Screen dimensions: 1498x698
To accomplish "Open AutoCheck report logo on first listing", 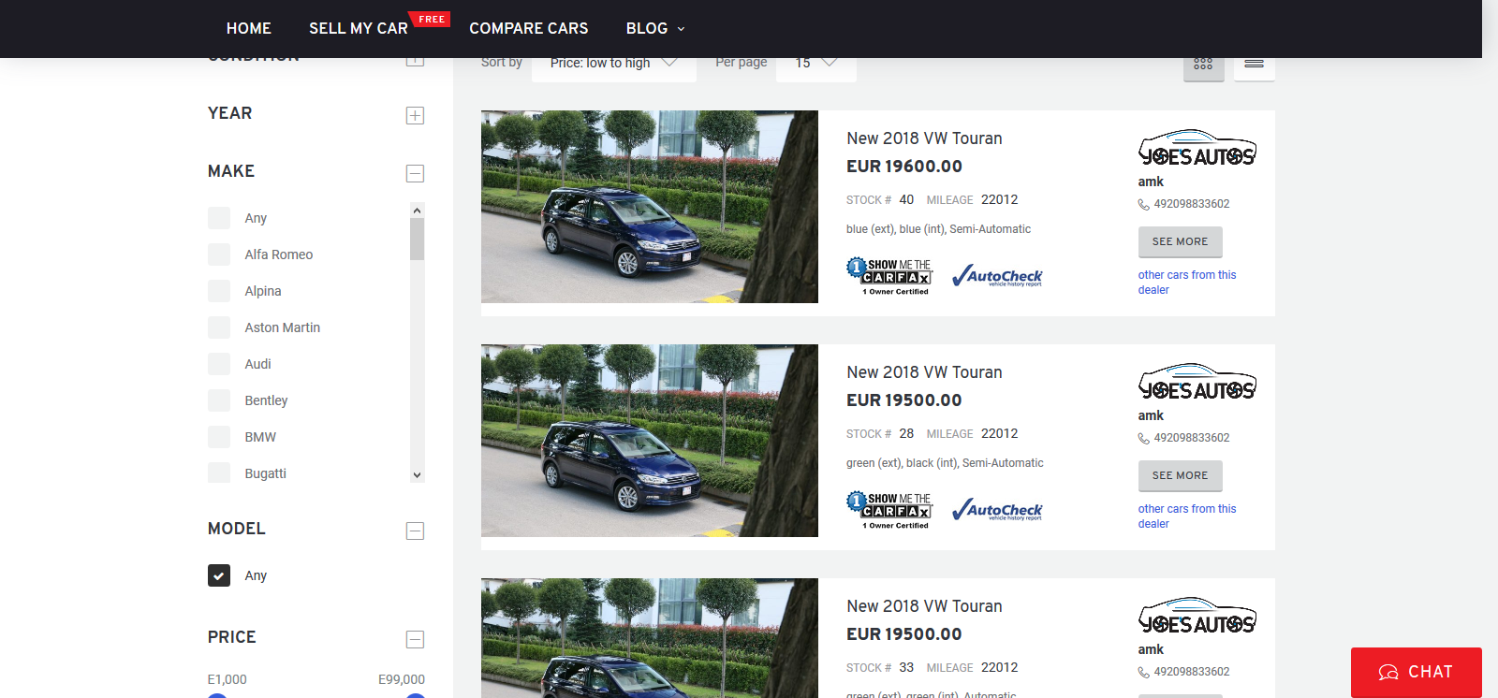I will [x=997, y=276].
